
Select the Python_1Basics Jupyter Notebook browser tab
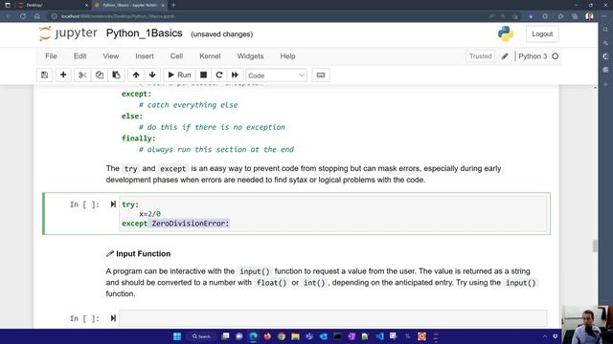point(129,5)
